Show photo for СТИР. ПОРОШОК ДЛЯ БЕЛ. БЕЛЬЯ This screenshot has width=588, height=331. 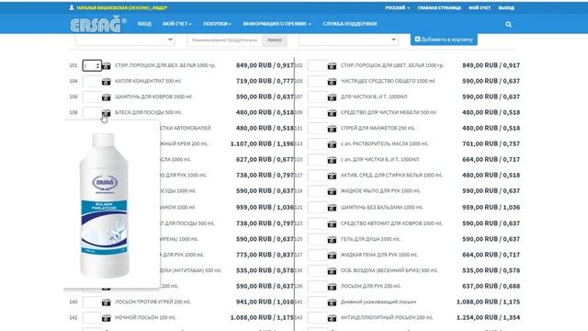pyautogui.click(x=107, y=65)
